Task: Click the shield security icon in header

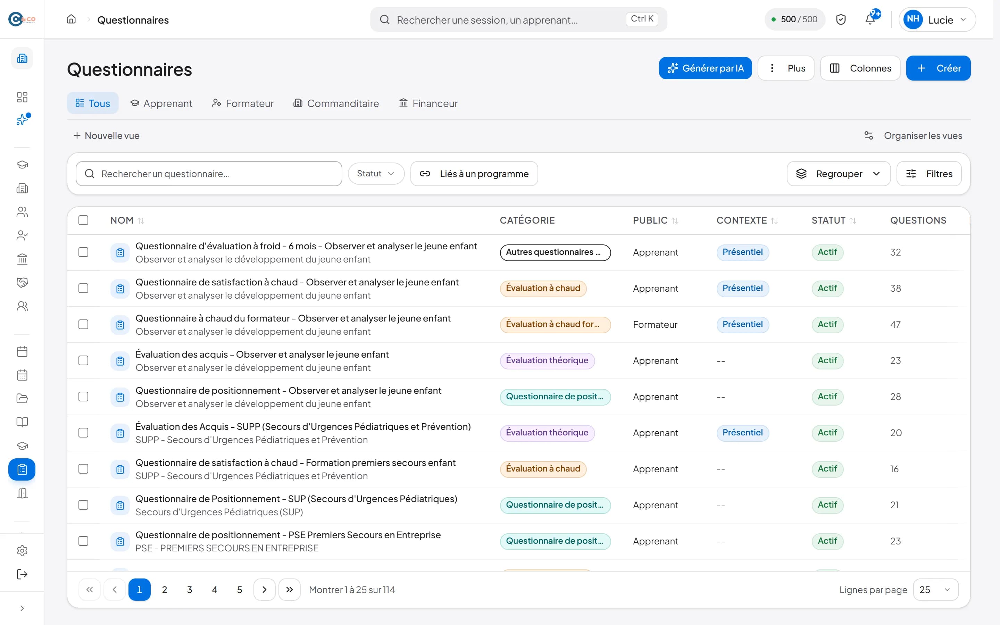Action: [841, 19]
